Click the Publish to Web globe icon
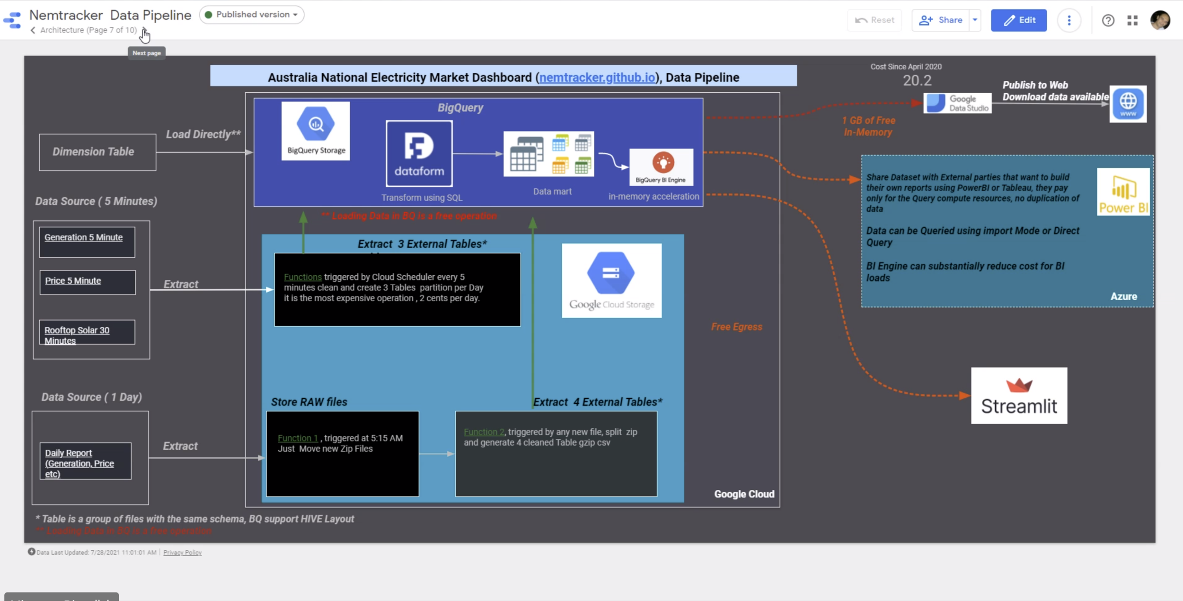This screenshot has width=1183, height=601. click(1128, 104)
